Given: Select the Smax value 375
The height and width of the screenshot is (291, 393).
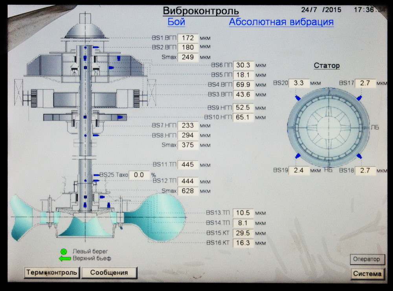Looking at the screenshot, I should tap(188, 145).
